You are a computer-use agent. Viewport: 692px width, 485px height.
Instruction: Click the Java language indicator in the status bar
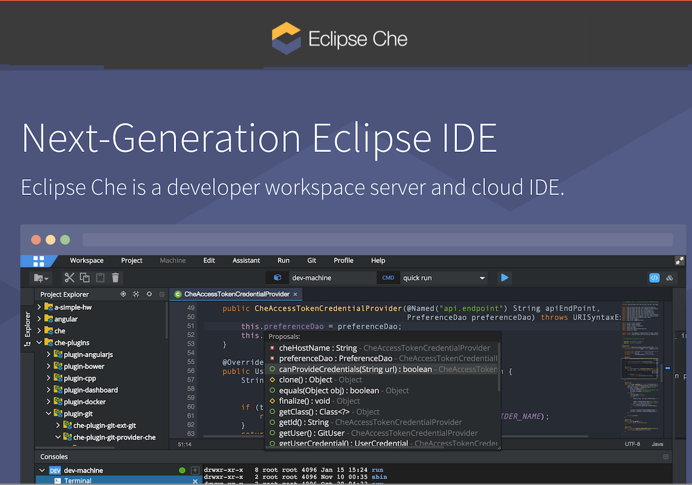click(657, 443)
